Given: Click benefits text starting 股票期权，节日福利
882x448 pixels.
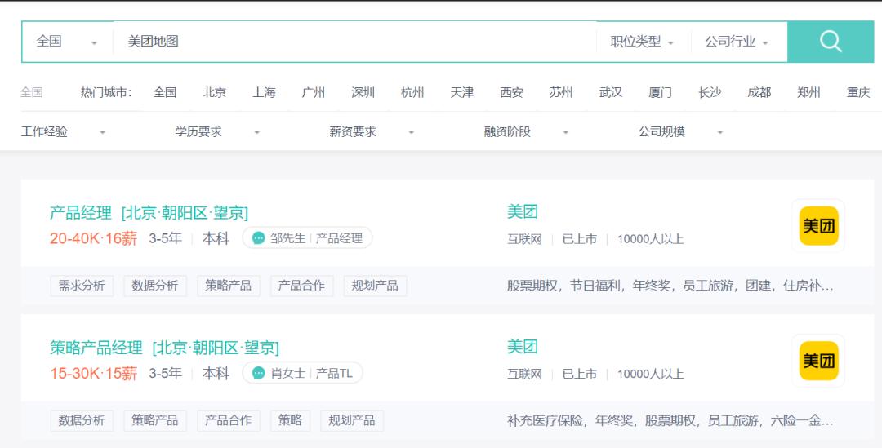Looking at the screenshot, I should (x=670, y=286).
